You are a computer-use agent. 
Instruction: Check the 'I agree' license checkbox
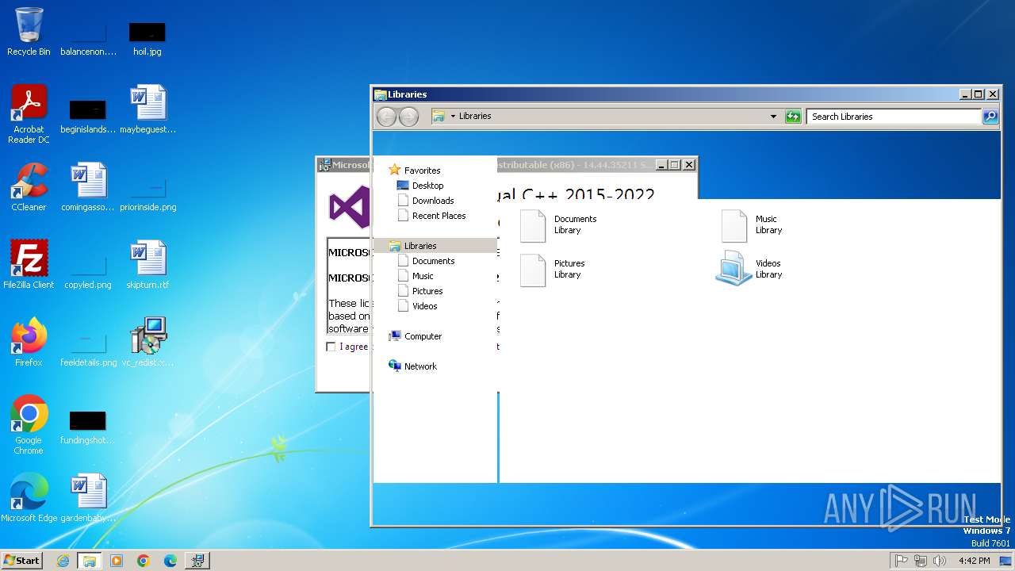(x=331, y=347)
